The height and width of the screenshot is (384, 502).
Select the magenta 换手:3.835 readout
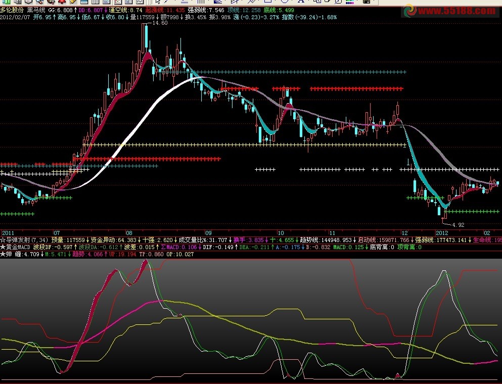pos(248,240)
